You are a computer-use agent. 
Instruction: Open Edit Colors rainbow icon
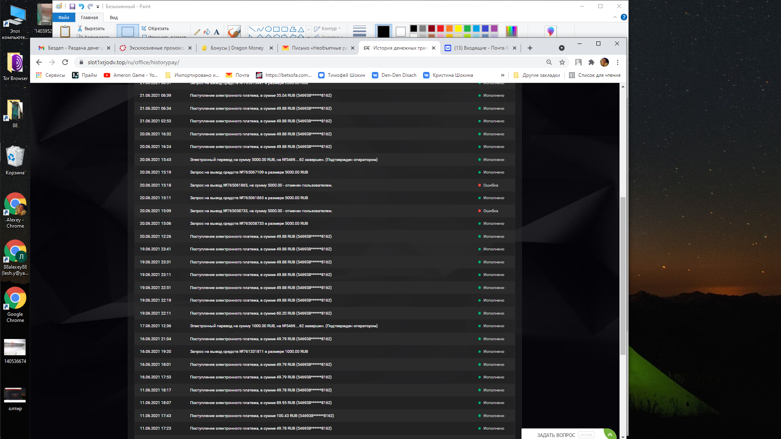pos(511,31)
